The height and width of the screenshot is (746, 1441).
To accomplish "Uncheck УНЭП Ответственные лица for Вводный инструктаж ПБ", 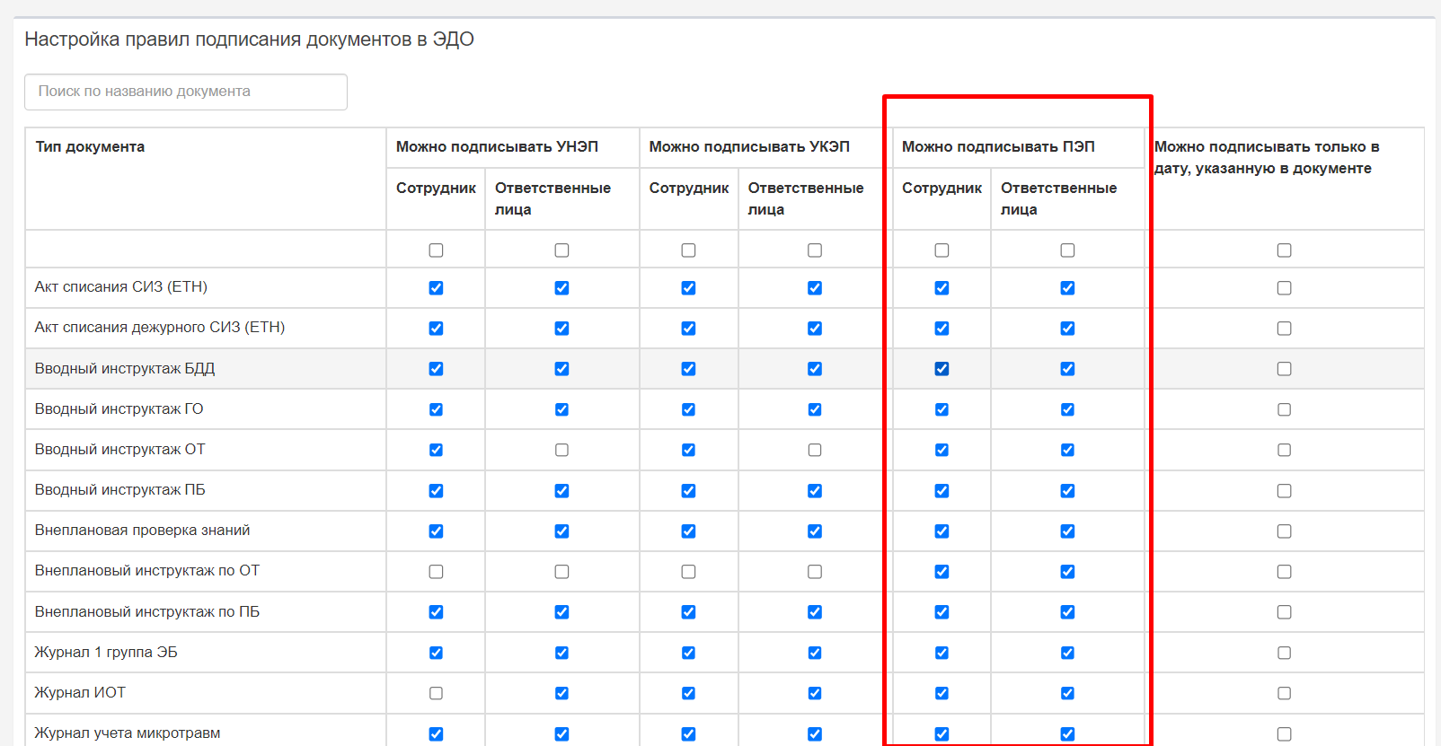I will pos(561,491).
